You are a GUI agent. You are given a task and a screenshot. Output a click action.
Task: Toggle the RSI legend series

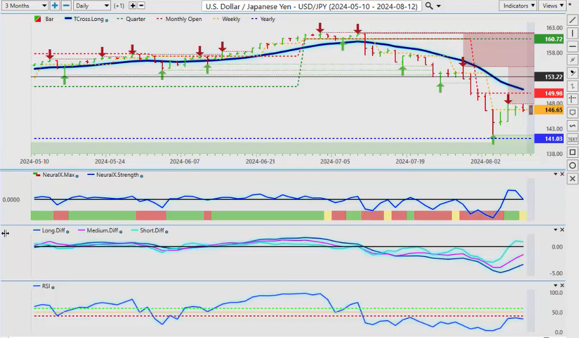[x=45, y=286]
